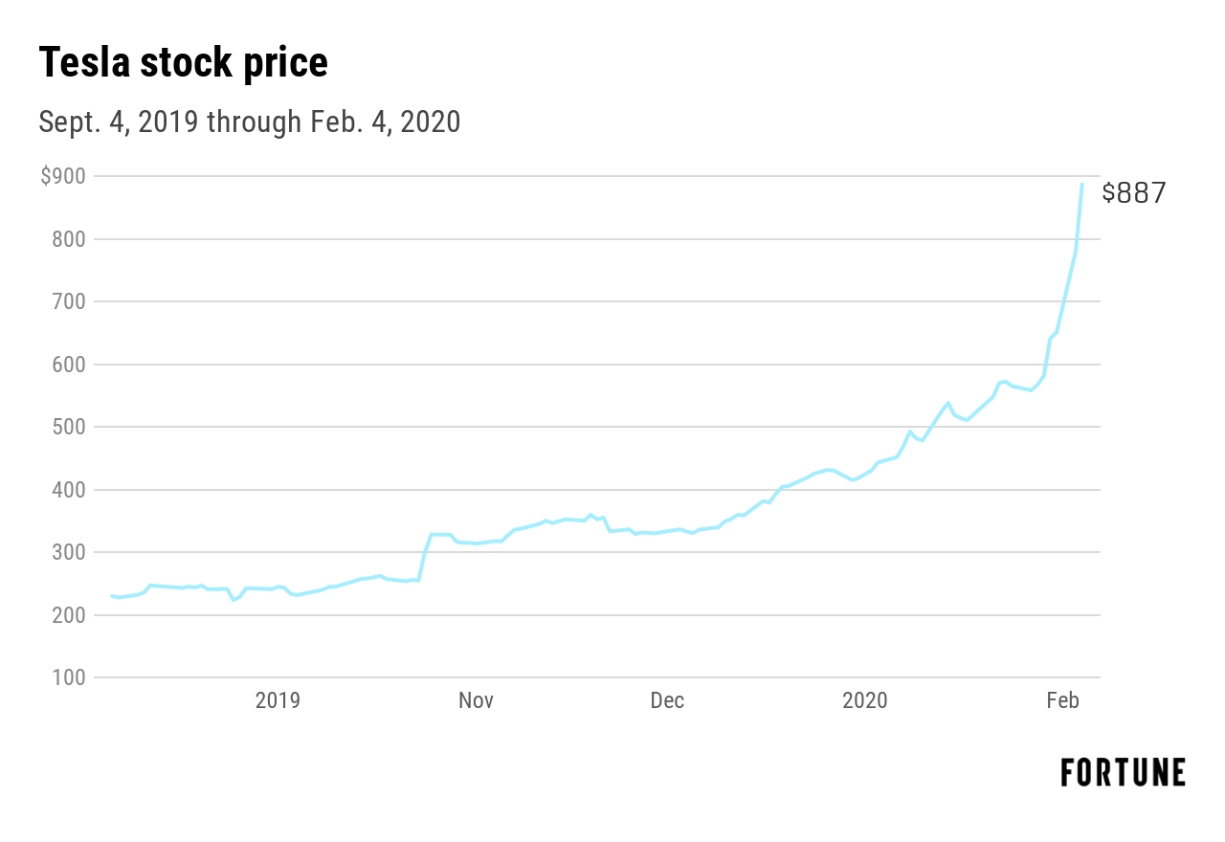The image size is (1225, 842).
Task: Click the 100 y-axis label
Action: pyautogui.click(x=69, y=677)
